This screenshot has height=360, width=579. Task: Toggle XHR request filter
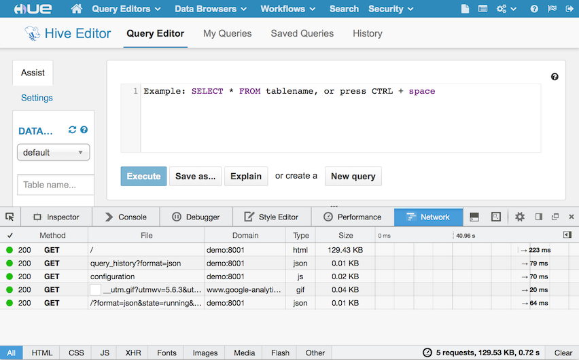pos(134,353)
